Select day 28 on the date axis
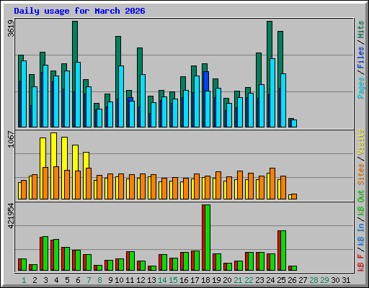 point(314,280)
